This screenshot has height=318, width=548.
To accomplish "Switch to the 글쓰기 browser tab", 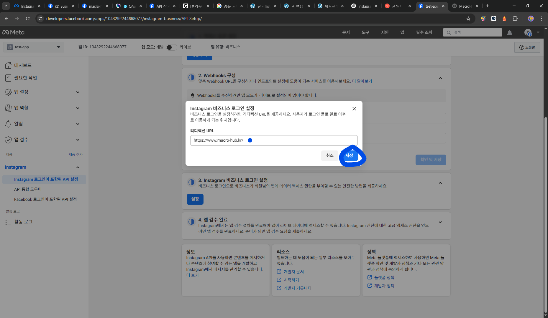I will pos(398,6).
